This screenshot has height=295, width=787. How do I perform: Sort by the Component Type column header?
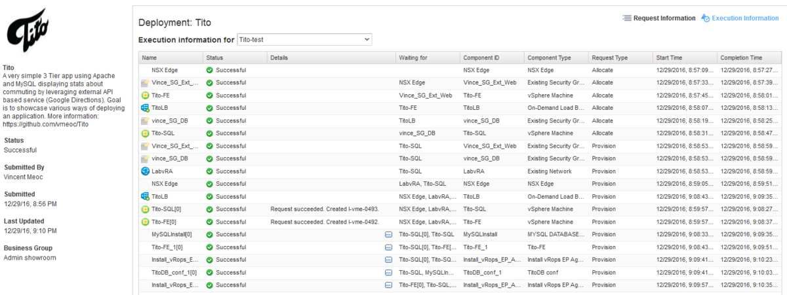pos(556,58)
